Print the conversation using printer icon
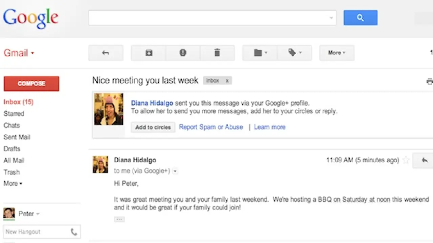This screenshot has width=433, height=243. click(430, 81)
